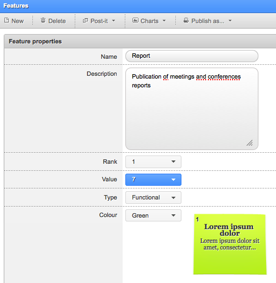Open the Publish as... arrow
The width and height of the screenshot is (276, 283).
click(x=230, y=21)
